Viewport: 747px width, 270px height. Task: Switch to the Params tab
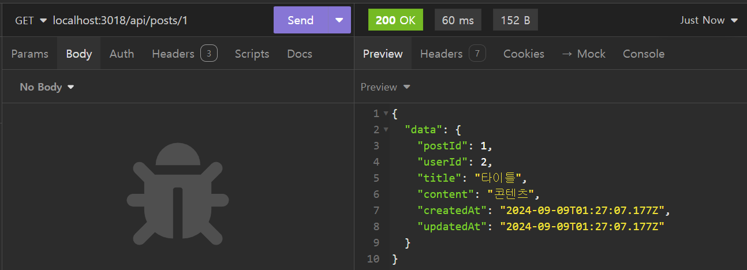coord(29,54)
